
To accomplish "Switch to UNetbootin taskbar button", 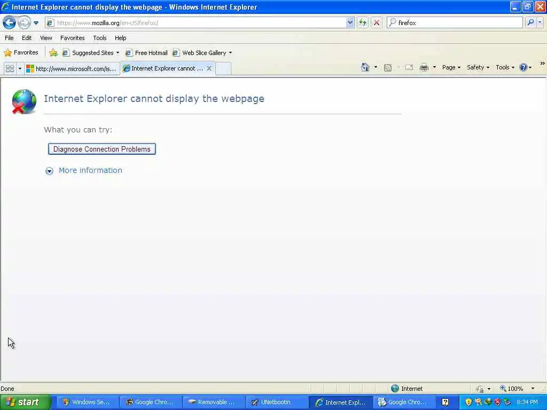I will tap(277, 402).
